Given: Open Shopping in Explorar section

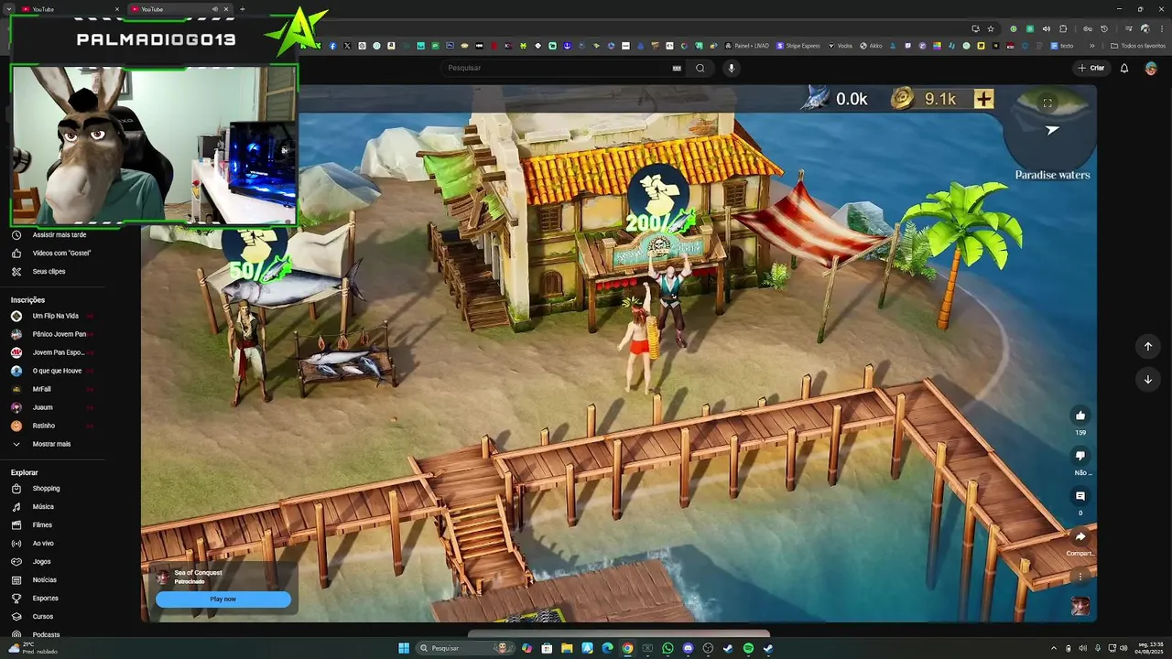Looking at the screenshot, I should (46, 489).
